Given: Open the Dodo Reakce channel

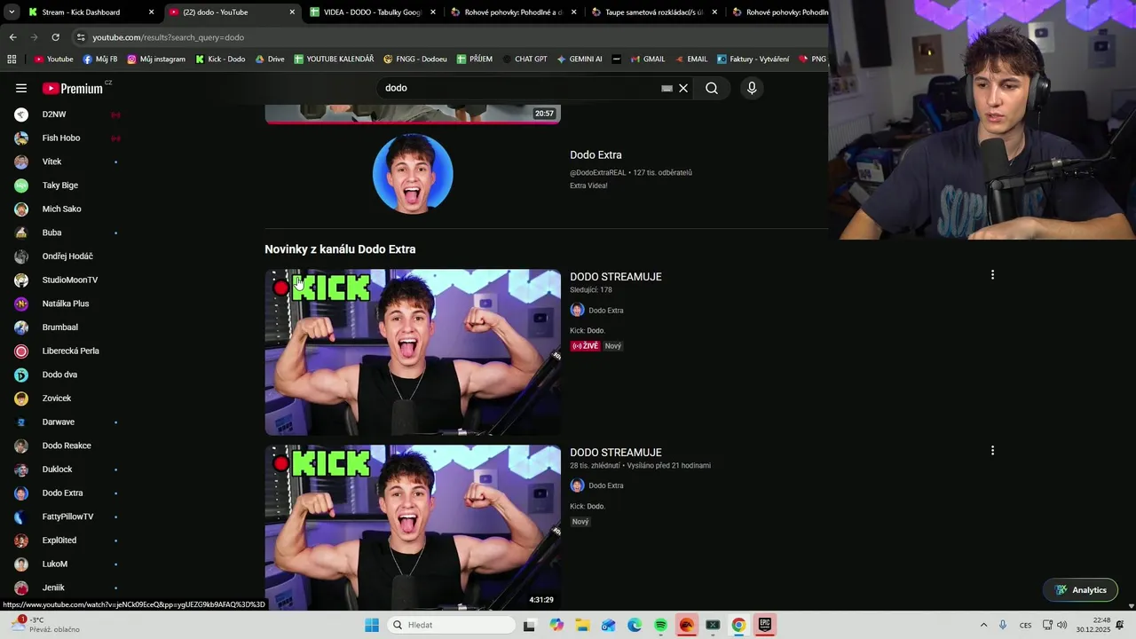Looking at the screenshot, I should click(x=67, y=446).
